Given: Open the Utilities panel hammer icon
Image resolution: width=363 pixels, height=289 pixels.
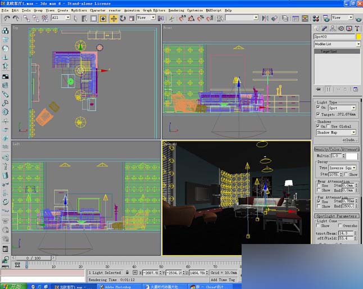Looking at the screenshot, I should [358, 28].
